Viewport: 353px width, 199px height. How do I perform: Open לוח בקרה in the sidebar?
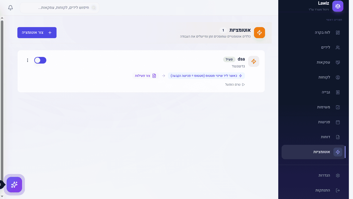click(x=323, y=33)
